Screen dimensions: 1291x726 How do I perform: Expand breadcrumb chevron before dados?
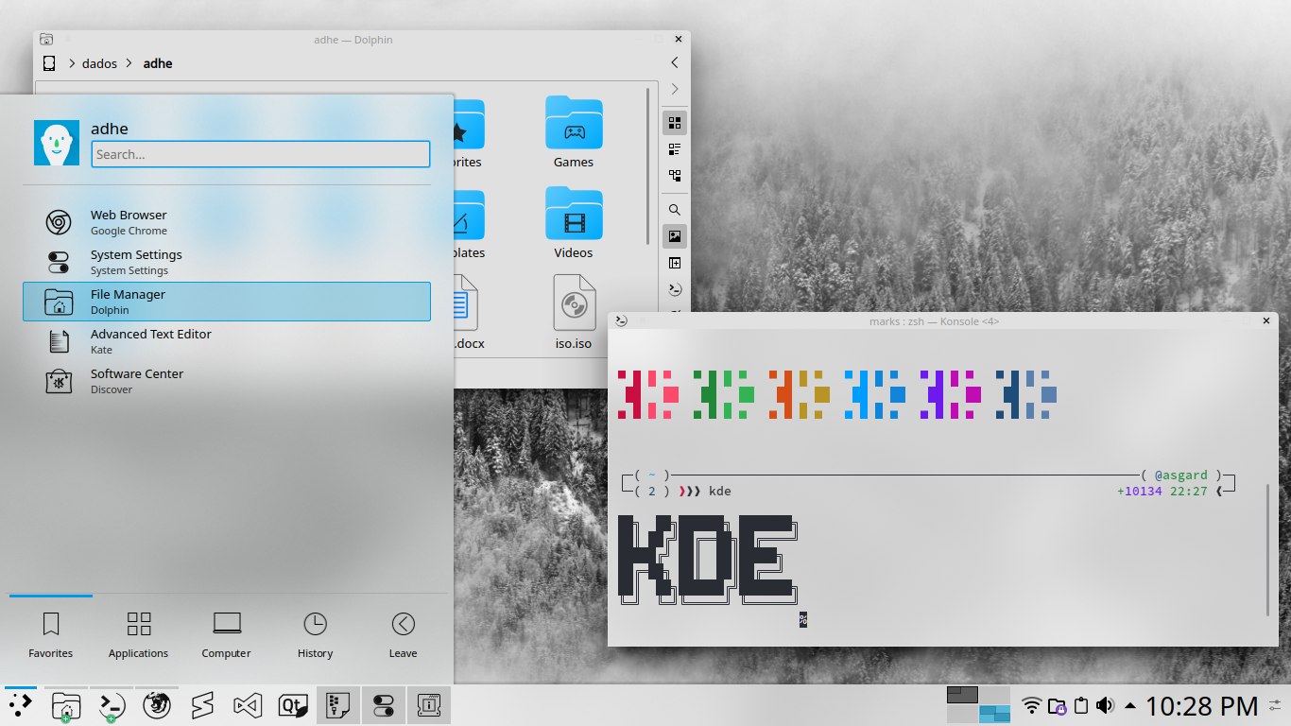[72, 63]
